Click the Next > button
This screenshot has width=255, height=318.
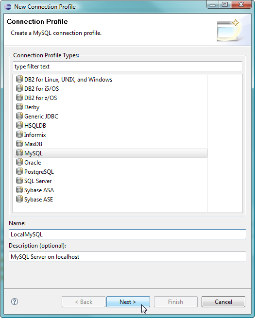pos(128,302)
